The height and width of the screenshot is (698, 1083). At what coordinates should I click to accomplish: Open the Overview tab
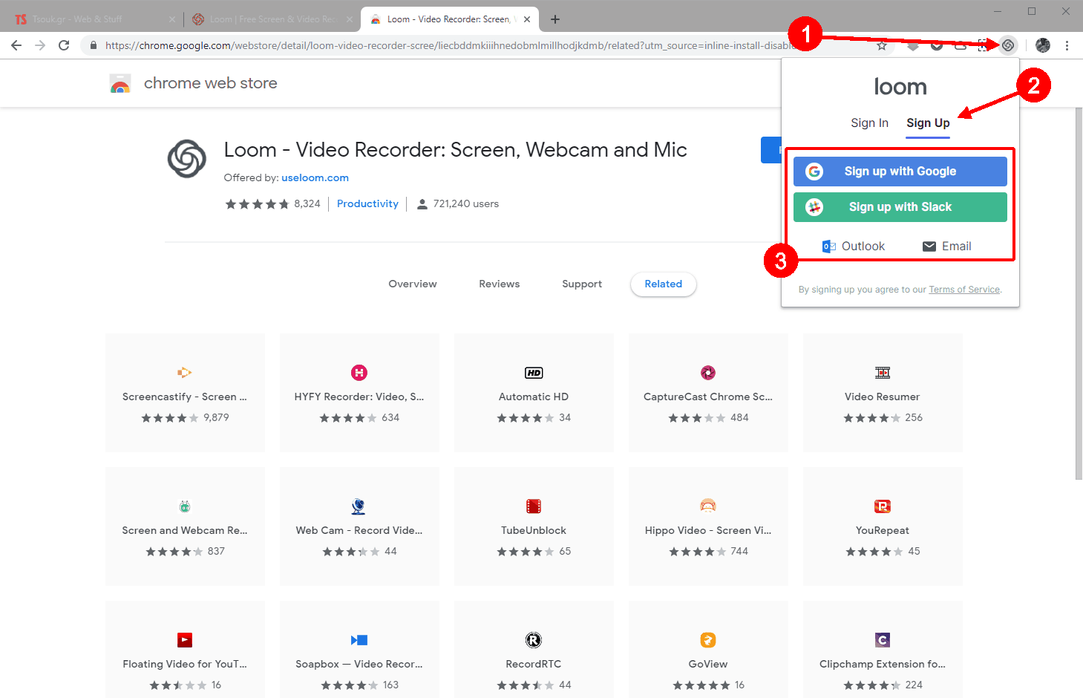tap(413, 284)
